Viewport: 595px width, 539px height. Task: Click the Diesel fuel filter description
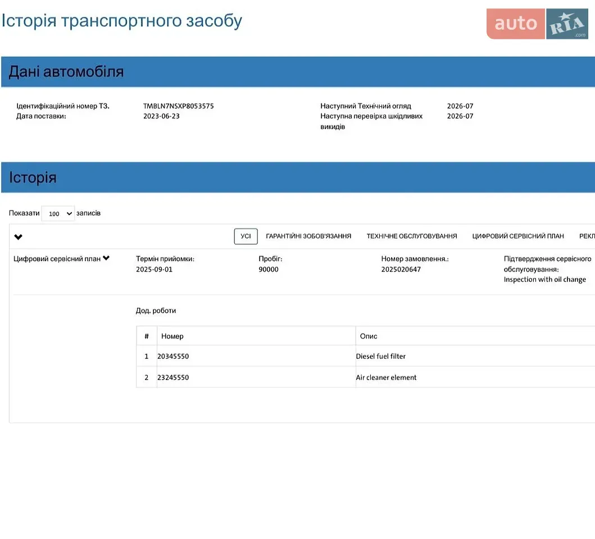(x=380, y=357)
